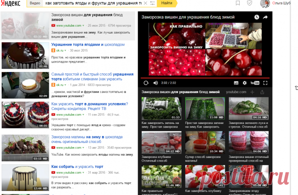
Task: Click the share arrow on the video
Action: (265, 17)
